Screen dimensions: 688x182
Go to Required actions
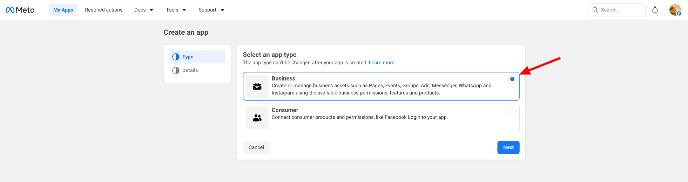(x=103, y=10)
